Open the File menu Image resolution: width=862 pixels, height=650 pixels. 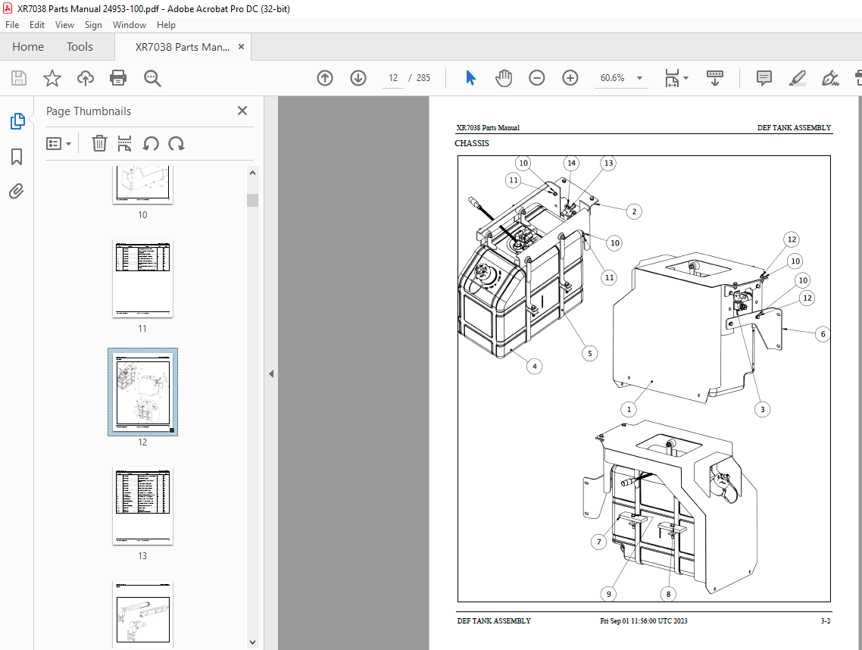(12, 25)
